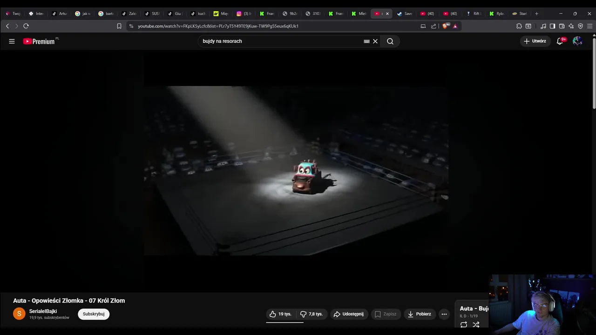Submit search with magnifying glass button
596x335 pixels.
(390, 41)
